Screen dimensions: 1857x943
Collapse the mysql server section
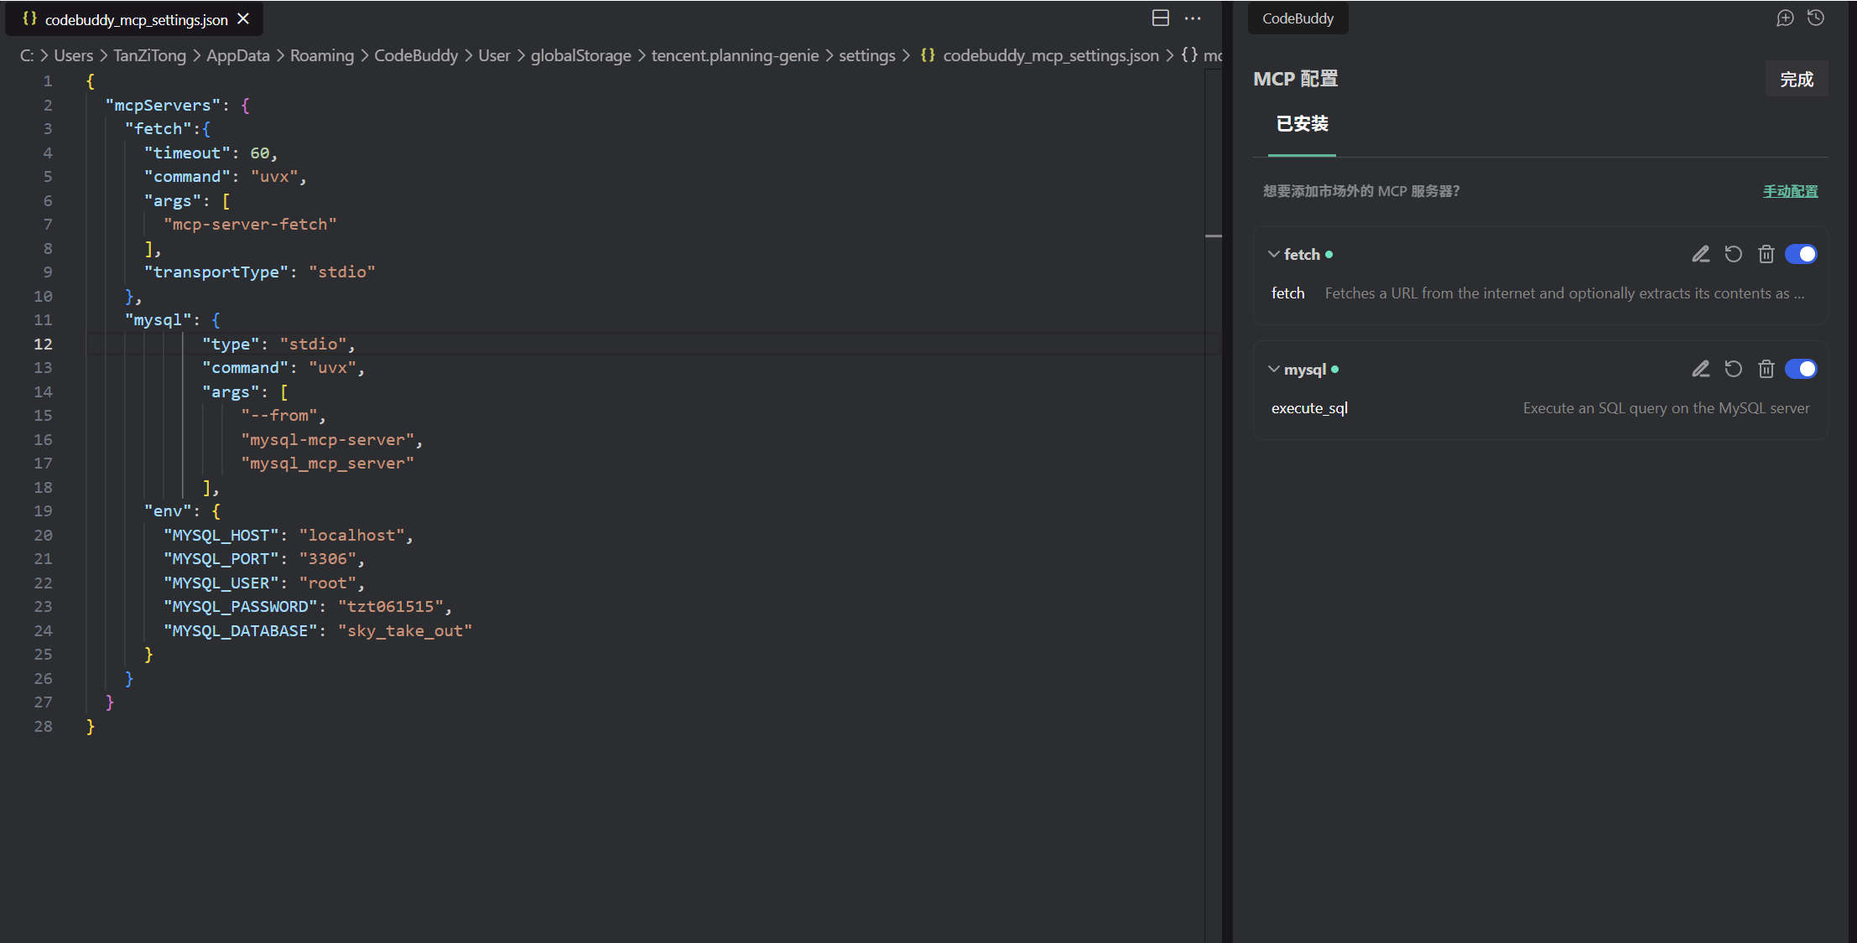pos(1273,369)
